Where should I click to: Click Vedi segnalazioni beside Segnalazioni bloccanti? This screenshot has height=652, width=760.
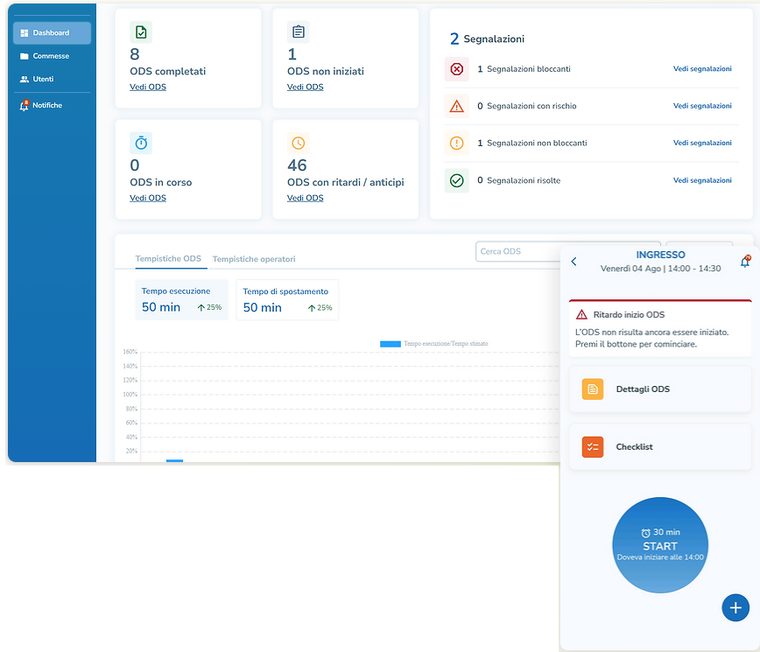point(703,68)
